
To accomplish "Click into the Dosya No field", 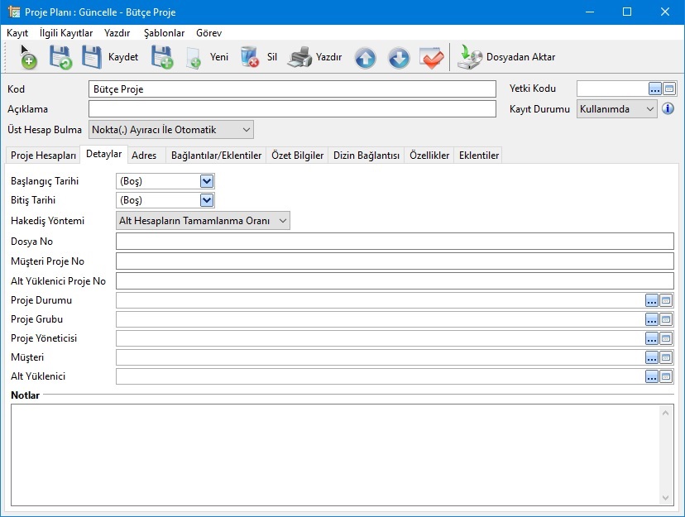I will point(395,241).
